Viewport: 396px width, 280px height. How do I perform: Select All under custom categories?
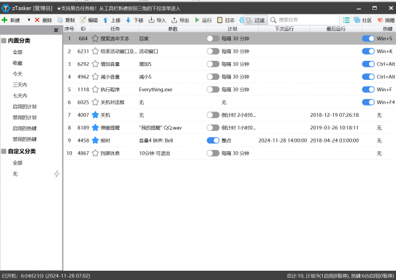18,162
